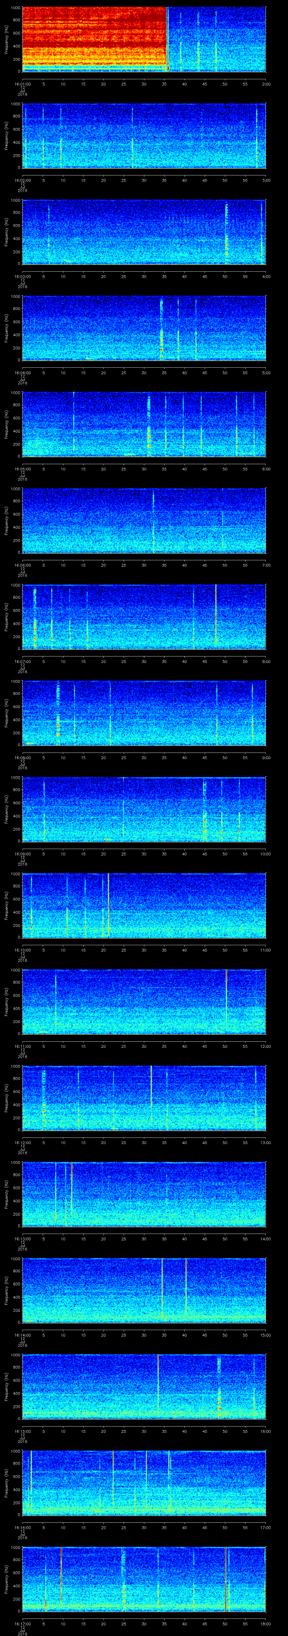Click the 16:13:00 start time label
Viewport: 288px width, 1636px height.
click(22, 1238)
